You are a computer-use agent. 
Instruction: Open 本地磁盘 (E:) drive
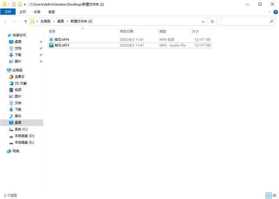(x=24, y=142)
